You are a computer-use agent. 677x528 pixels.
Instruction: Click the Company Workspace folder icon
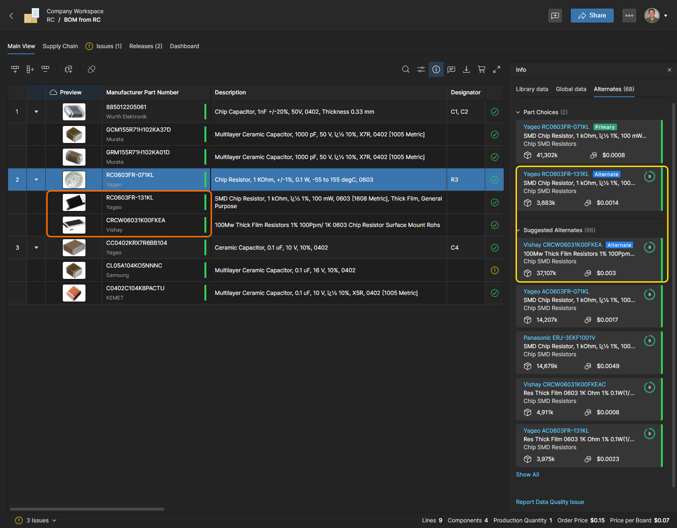(32, 16)
